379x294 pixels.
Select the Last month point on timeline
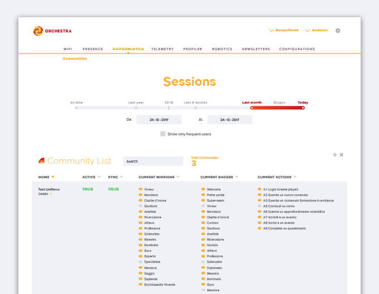click(x=251, y=107)
